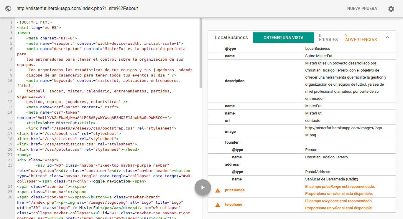The image size is (403, 219).
Task: Click the csrf-param meta line
Action: (73, 107)
